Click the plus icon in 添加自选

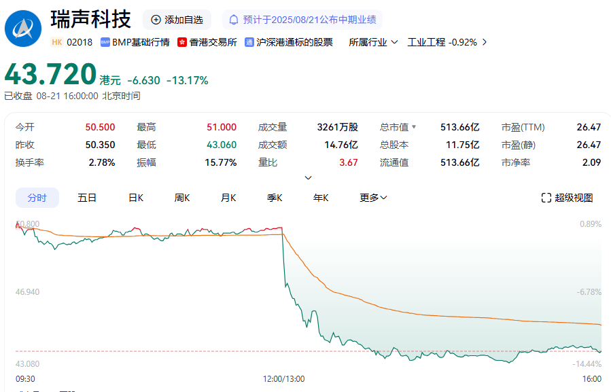tap(156, 20)
